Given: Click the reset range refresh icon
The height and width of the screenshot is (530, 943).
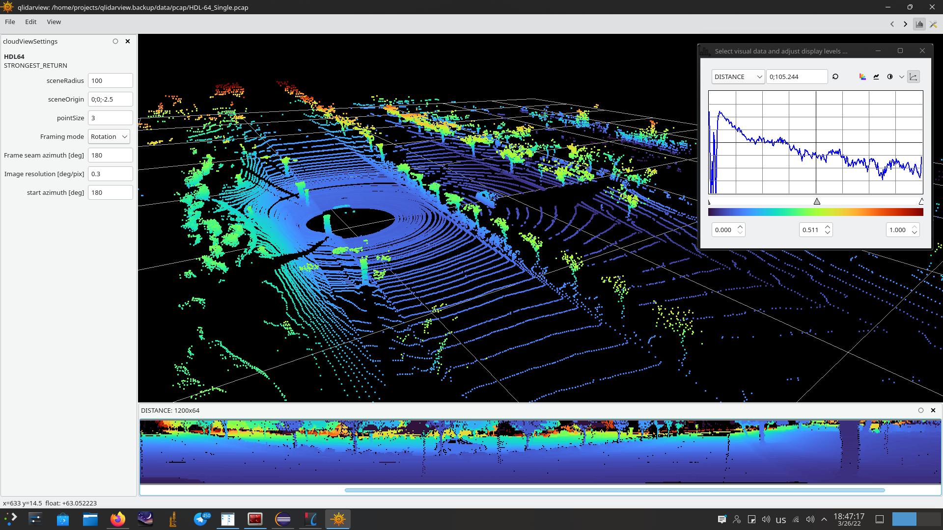Looking at the screenshot, I should (x=835, y=77).
